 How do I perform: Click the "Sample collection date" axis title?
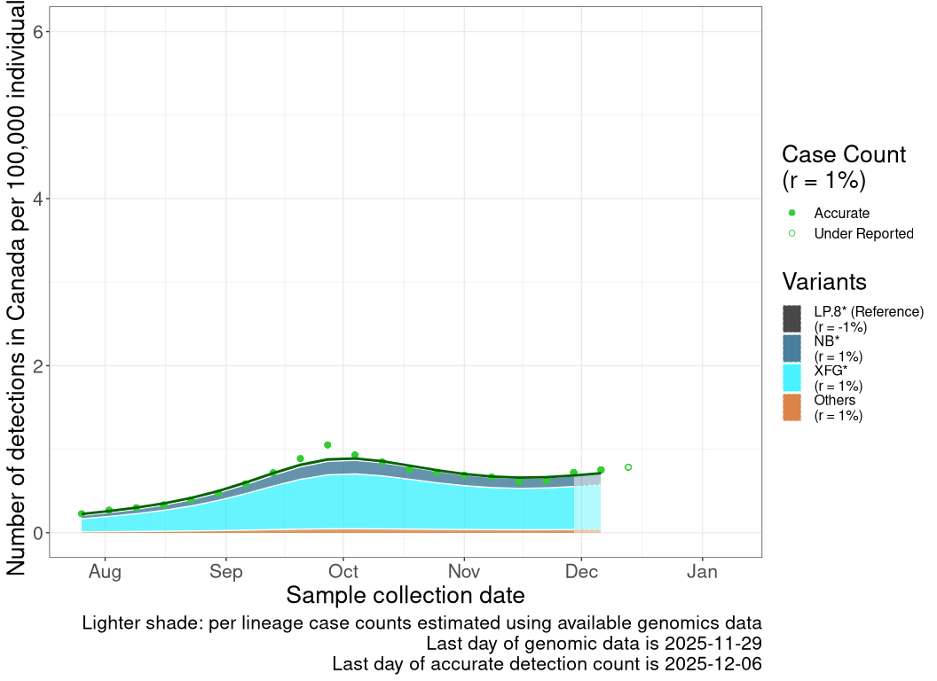[406, 595]
